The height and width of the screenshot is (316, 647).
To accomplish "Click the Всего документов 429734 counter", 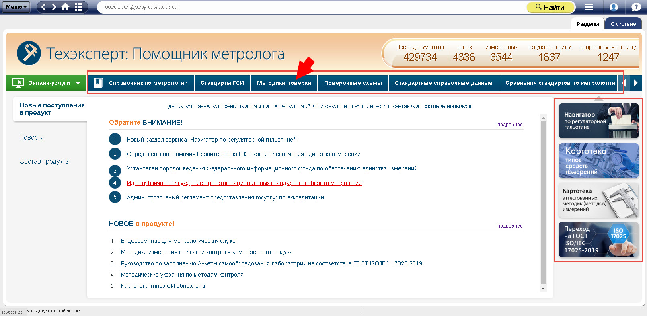I will point(420,53).
